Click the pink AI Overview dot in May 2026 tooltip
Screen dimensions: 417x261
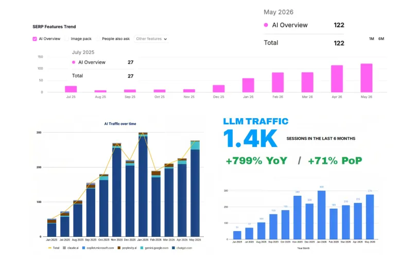point(266,25)
